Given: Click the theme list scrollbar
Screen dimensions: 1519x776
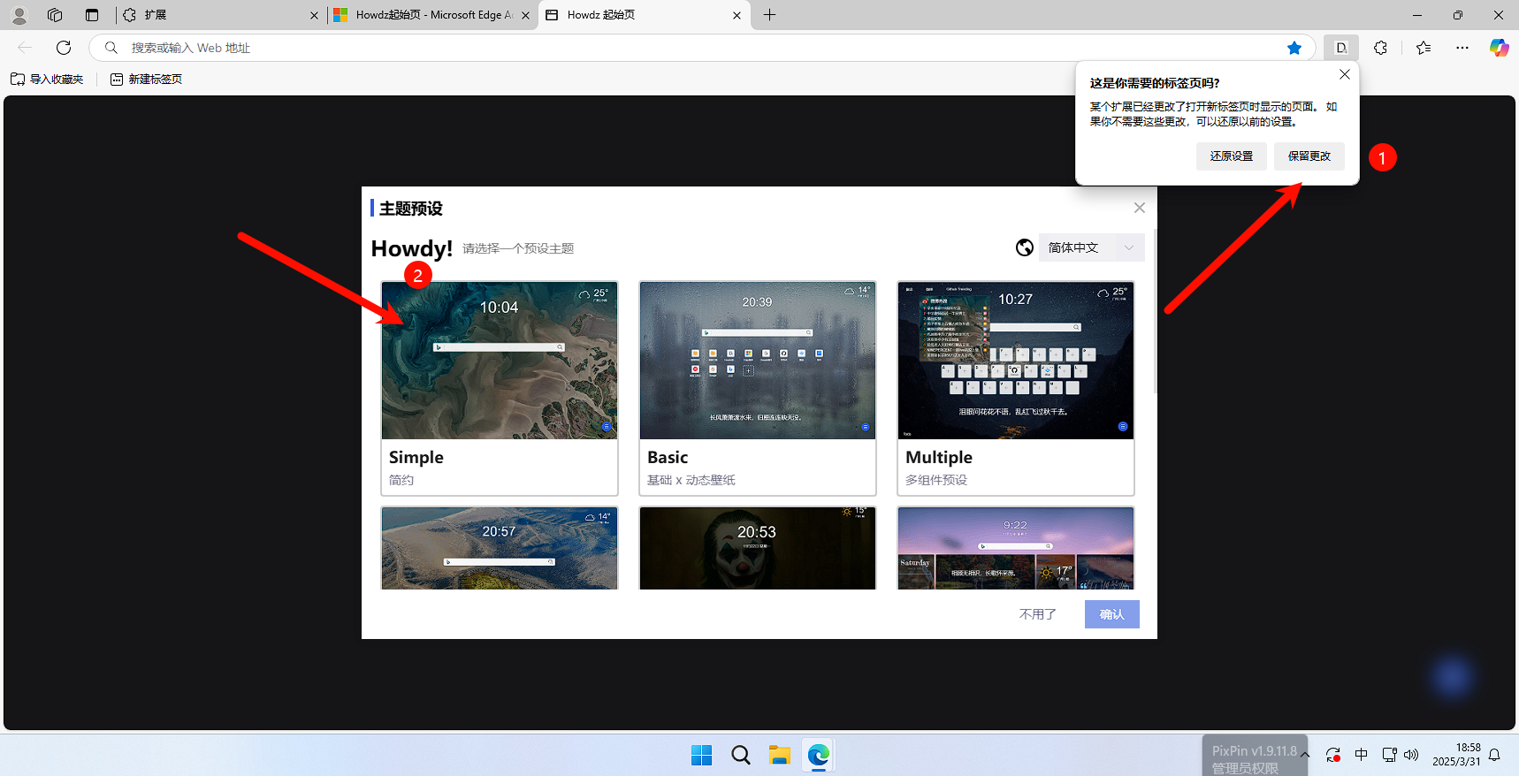Looking at the screenshot, I should (1155, 311).
